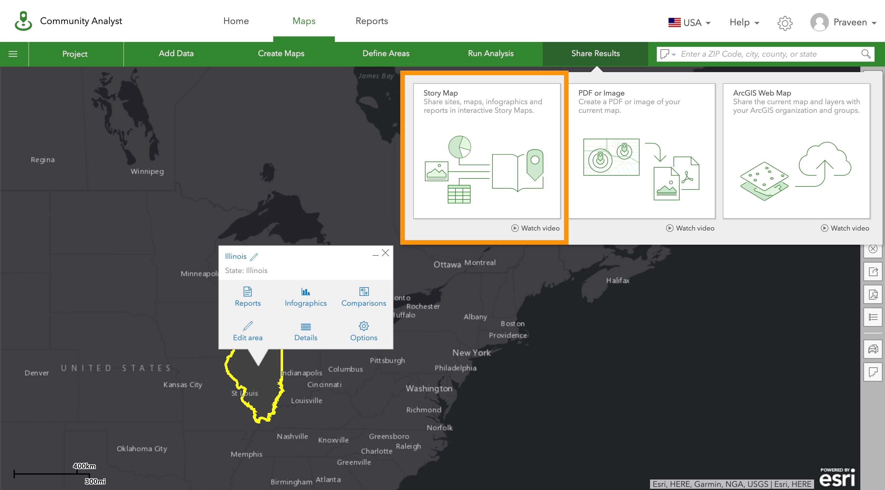Click the search magnifier icon
Viewport: 885px width, 490px height.
coord(866,54)
